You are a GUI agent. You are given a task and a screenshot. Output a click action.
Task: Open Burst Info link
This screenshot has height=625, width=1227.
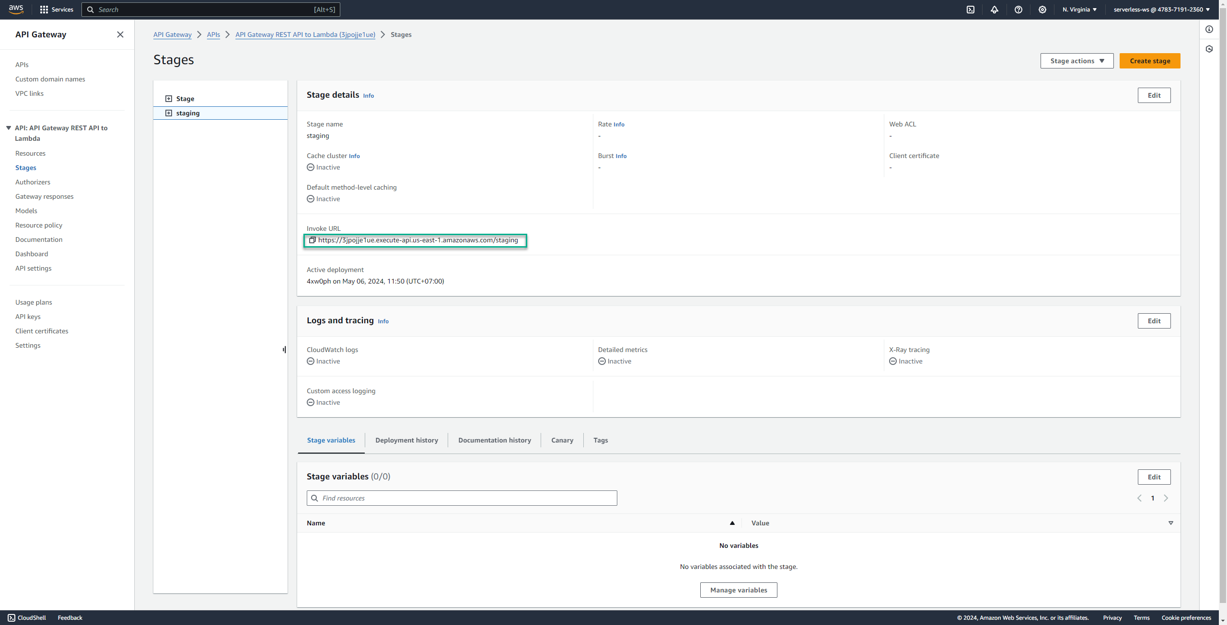(x=621, y=156)
